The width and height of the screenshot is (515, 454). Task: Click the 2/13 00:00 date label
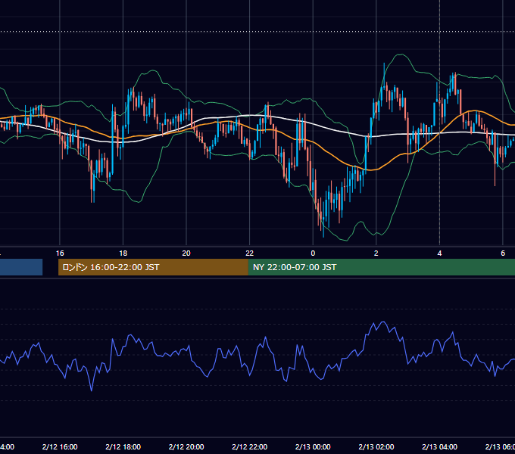pyautogui.click(x=313, y=446)
